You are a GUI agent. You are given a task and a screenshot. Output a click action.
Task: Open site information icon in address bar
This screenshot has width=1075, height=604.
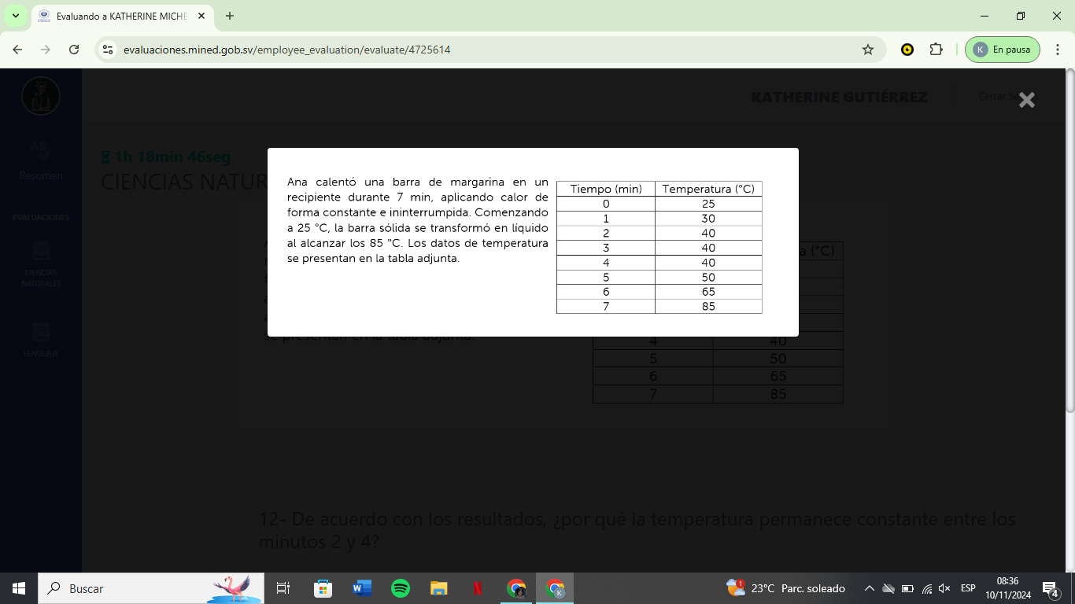pyautogui.click(x=109, y=50)
